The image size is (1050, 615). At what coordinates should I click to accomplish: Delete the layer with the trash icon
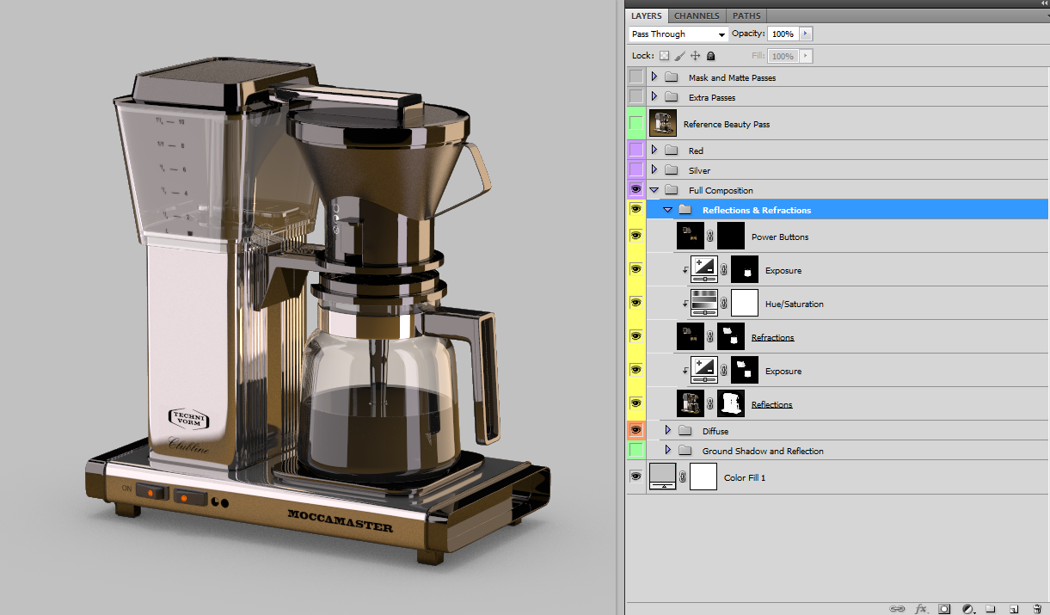(1037, 608)
